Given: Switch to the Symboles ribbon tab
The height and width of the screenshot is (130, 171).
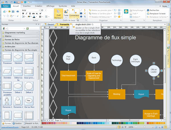Looking at the screenshot, I should [63, 6].
